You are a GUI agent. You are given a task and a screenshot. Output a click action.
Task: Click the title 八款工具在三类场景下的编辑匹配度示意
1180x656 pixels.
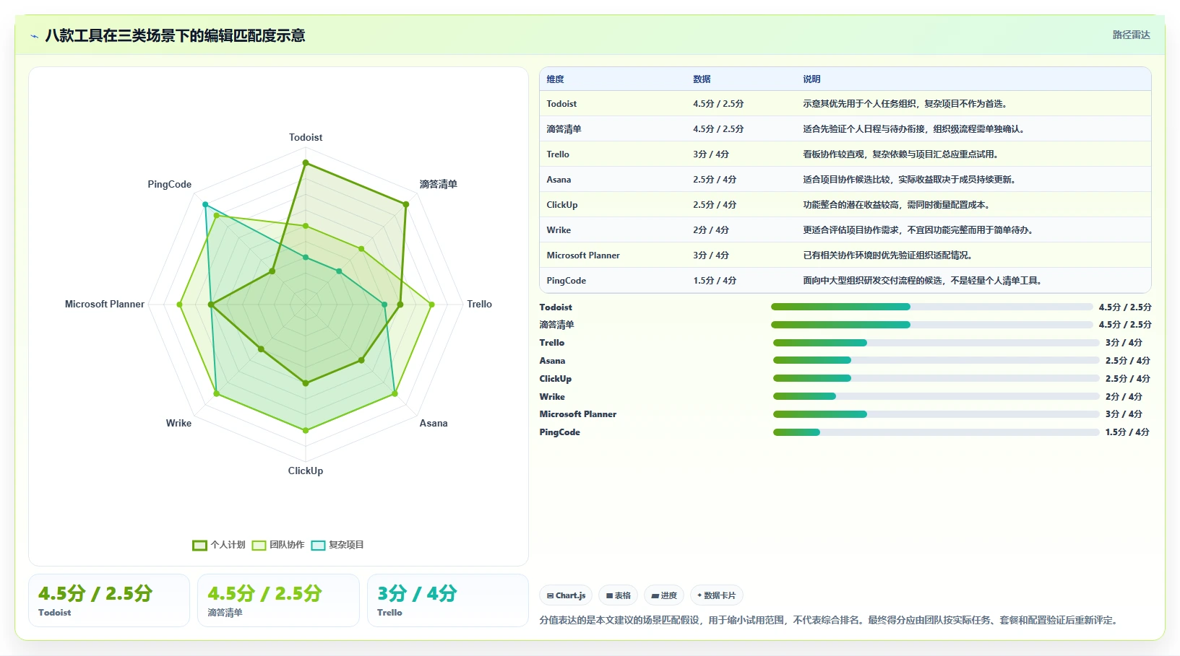pos(175,35)
